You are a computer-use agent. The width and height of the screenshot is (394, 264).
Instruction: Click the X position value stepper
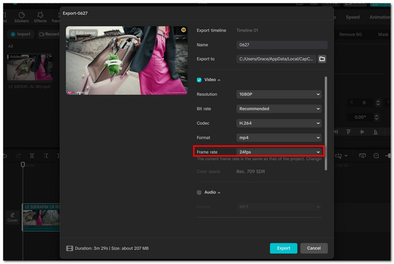(378, 103)
